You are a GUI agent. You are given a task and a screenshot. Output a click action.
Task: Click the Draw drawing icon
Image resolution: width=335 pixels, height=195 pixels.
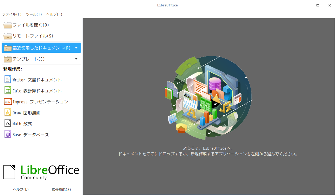[x=8, y=112]
